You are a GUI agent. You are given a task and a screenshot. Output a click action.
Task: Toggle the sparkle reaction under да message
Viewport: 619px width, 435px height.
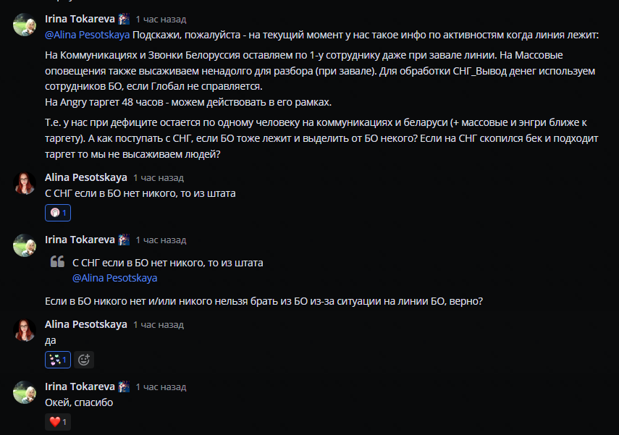coord(58,360)
